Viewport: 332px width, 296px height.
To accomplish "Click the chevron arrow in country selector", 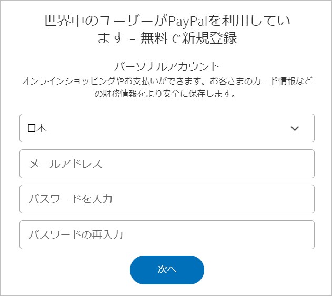I will 295,128.
